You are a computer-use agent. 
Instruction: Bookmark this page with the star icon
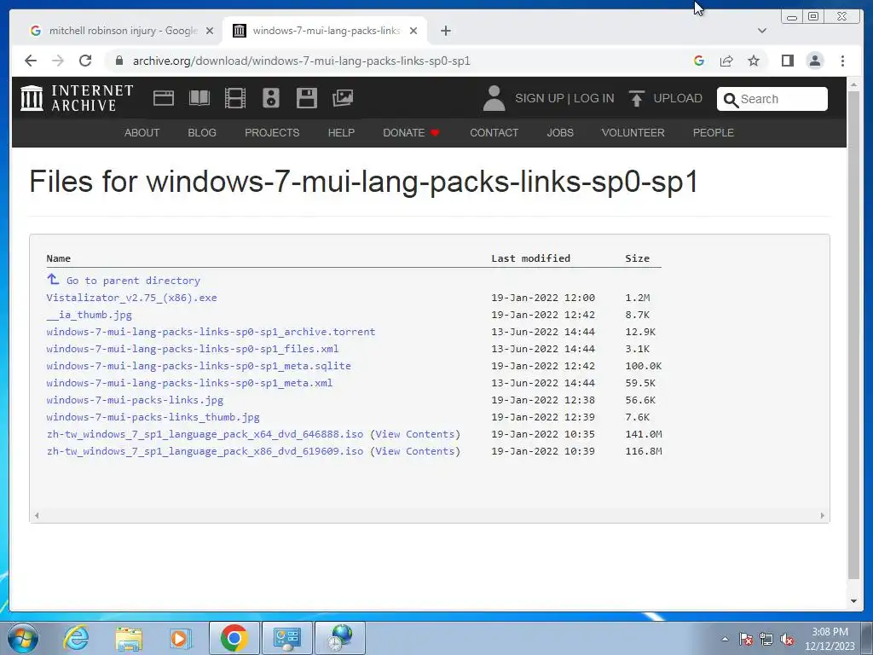click(x=754, y=61)
